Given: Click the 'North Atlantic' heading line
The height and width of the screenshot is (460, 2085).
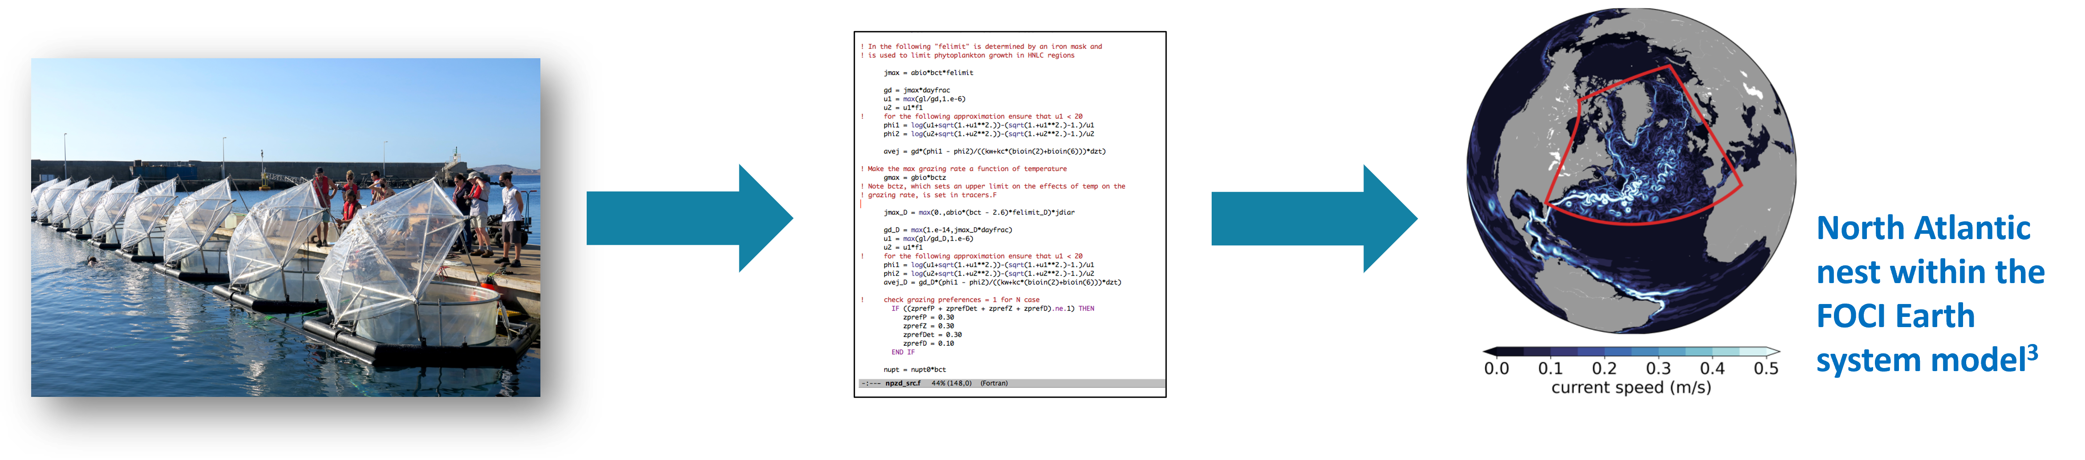Looking at the screenshot, I should [x=1923, y=228].
